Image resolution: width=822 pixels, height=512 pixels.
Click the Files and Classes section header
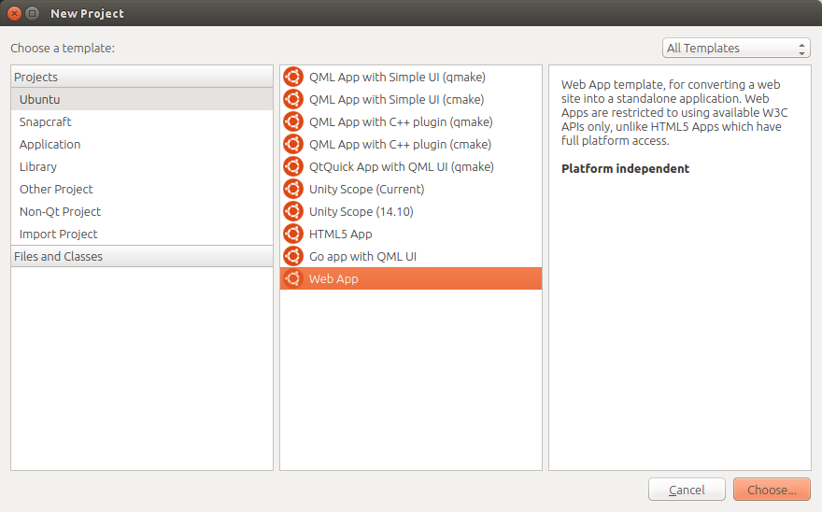(x=142, y=256)
